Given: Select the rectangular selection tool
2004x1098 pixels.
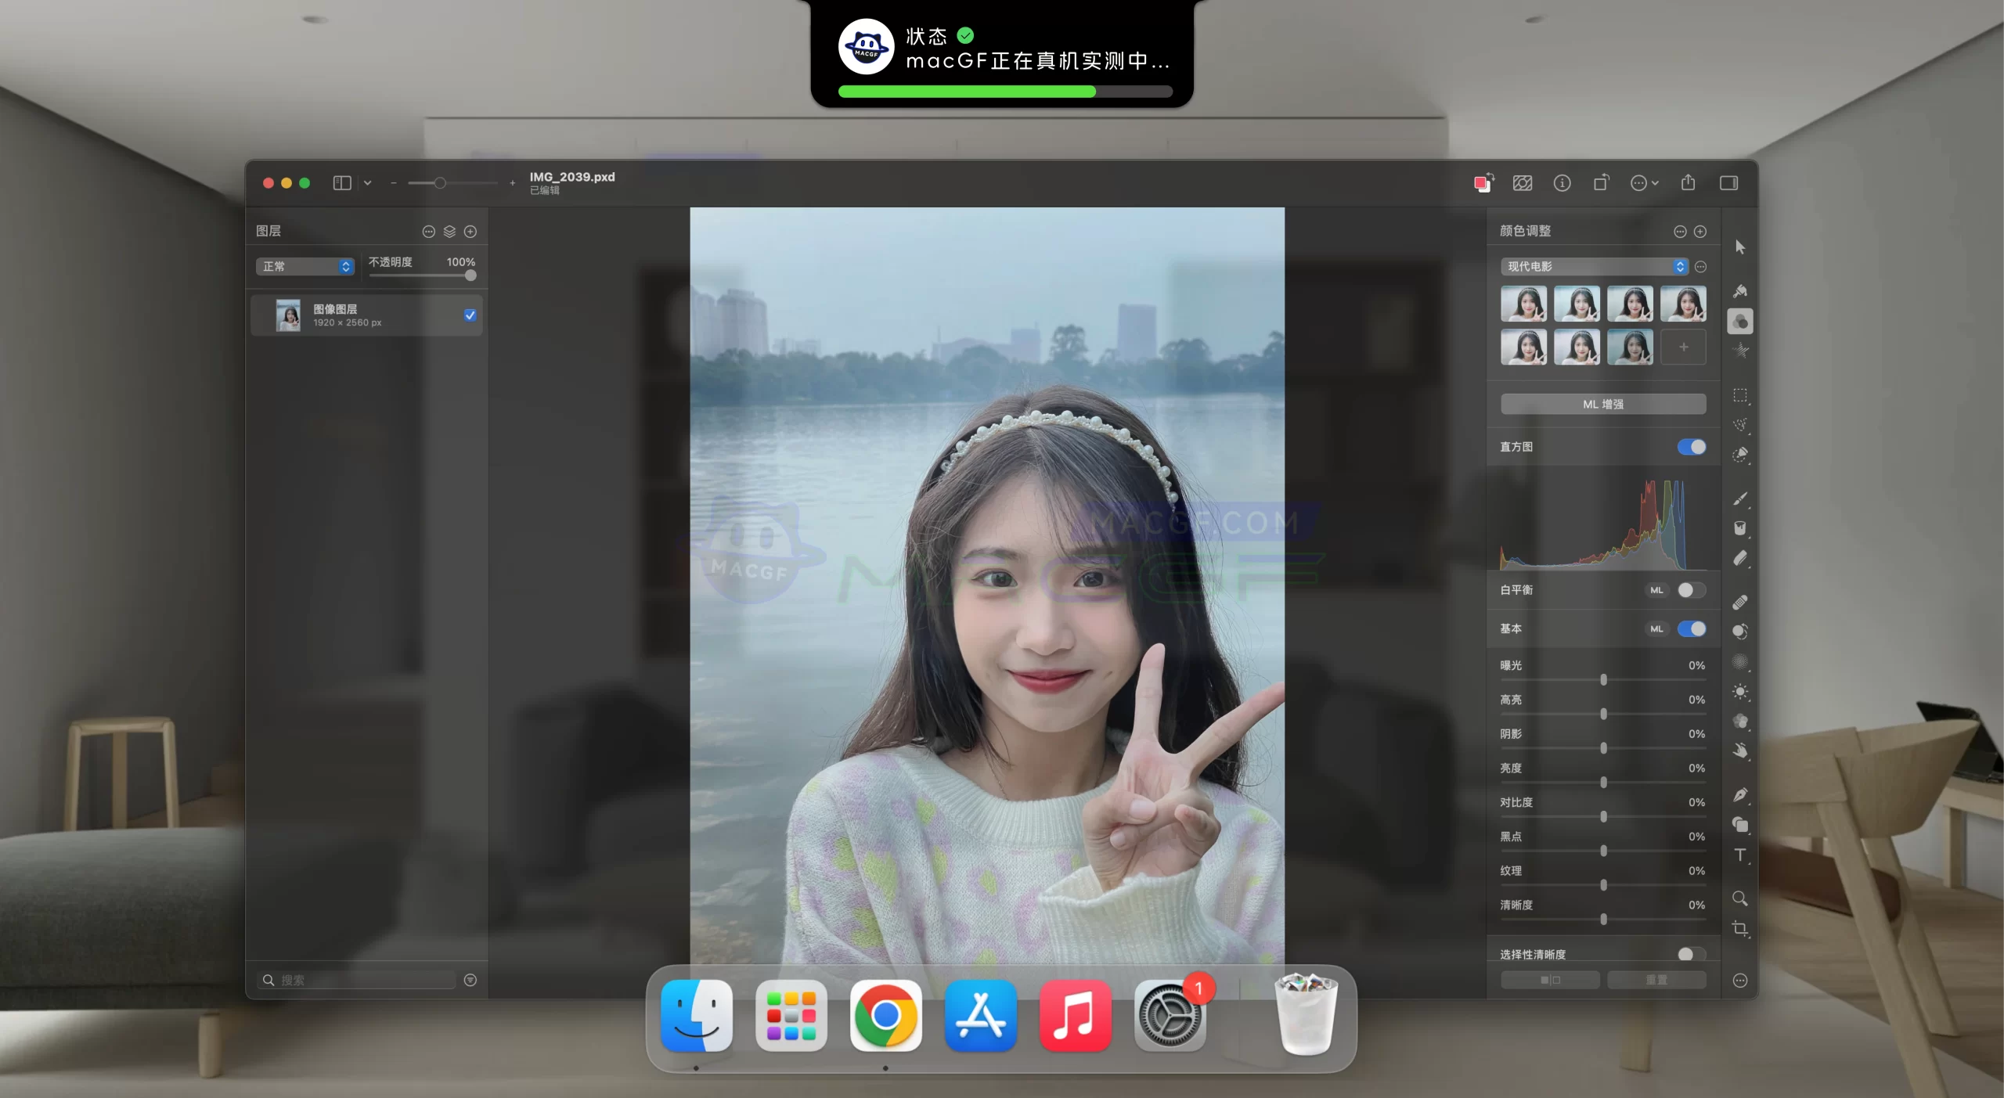Looking at the screenshot, I should 1741,396.
